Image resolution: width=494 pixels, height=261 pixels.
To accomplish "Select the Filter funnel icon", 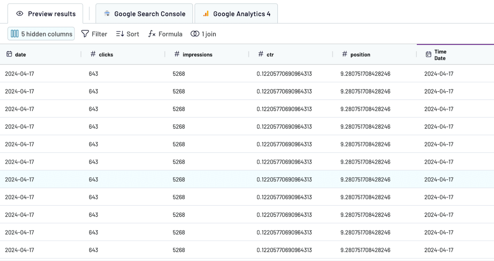I will coord(84,33).
